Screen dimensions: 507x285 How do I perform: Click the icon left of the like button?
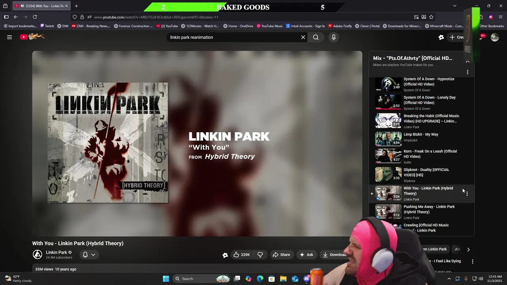click(x=225, y=255)
